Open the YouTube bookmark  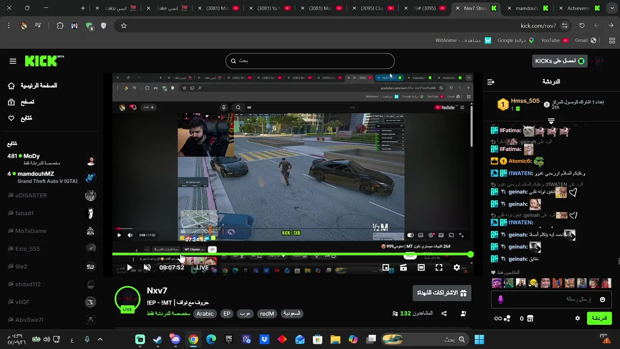tap(555, 40)
